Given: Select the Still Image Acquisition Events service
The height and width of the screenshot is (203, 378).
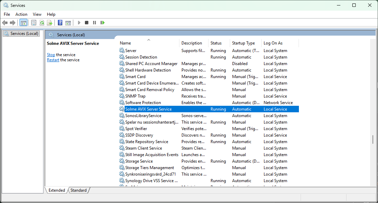Looking at the screenshot, I should click(x=152, y=154).
